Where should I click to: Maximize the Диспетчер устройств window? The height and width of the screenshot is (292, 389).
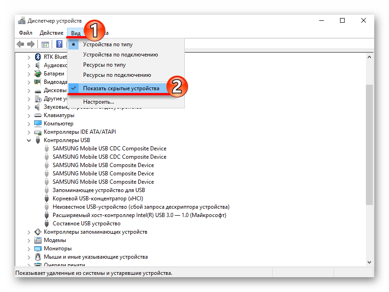tap(342, 21)
